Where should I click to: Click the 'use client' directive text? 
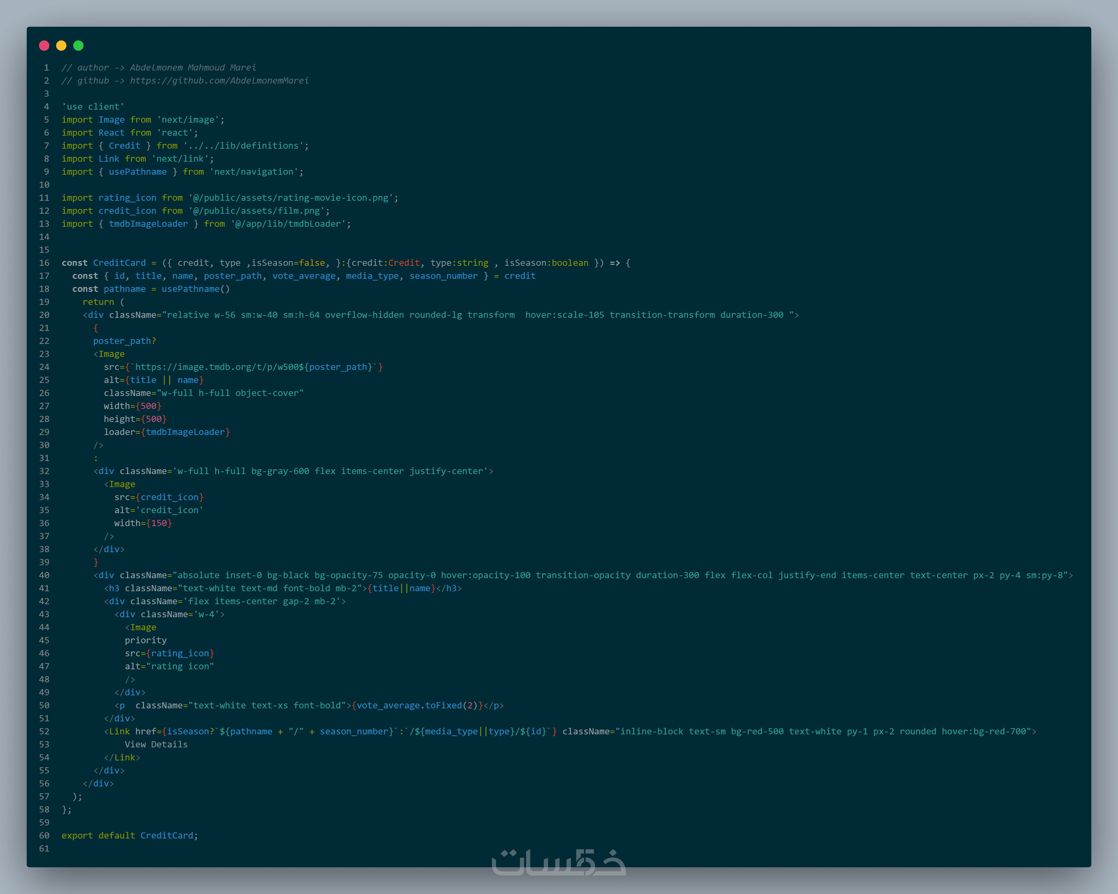[x=93, y=107]
